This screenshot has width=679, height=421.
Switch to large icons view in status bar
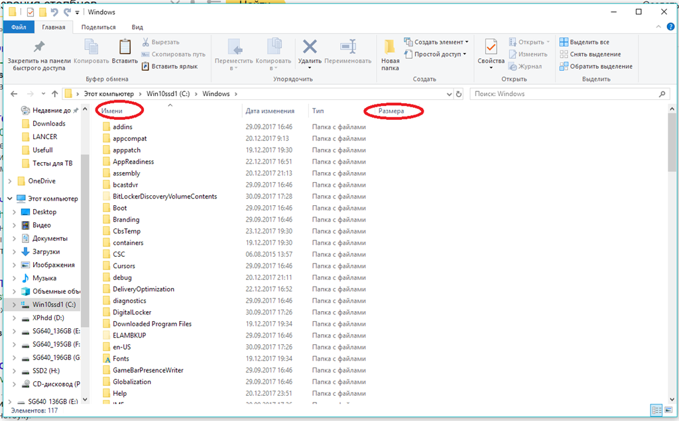pyautogui.click(x=668, y=410)
